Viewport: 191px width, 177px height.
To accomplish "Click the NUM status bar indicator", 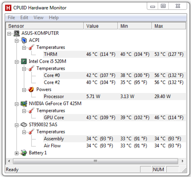I will (x=158, y=169).
